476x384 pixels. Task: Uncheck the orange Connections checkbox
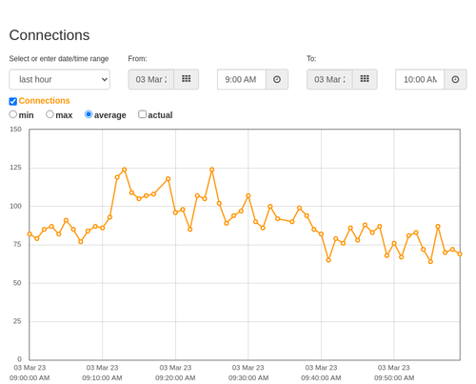click(13, 101)
